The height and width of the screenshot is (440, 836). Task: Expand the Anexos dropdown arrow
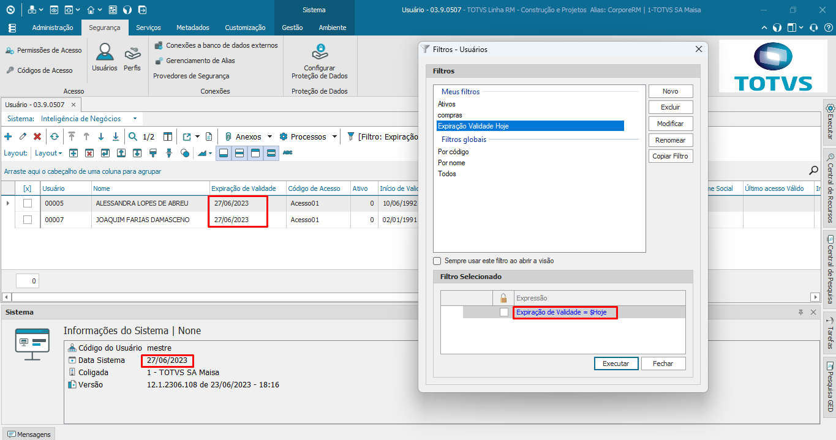coord(269,136)
